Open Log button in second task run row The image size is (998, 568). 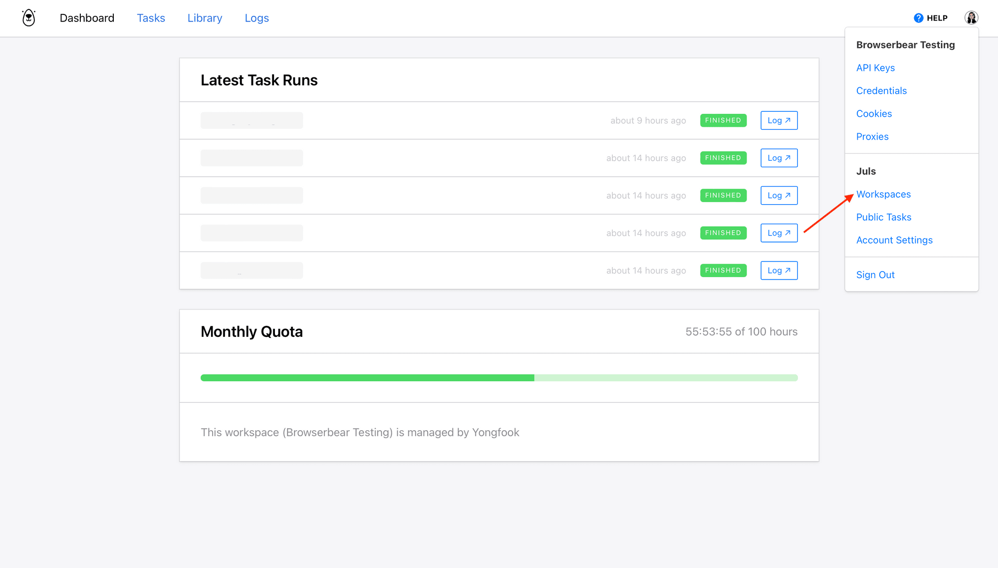click(779, 158)
